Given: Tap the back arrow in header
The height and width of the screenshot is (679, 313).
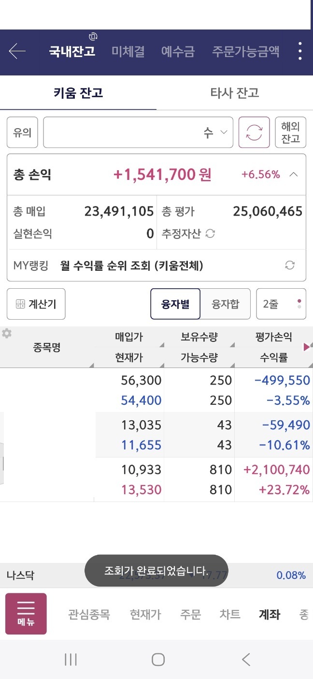Looking at the screenshot, I should tap(17, 51).
